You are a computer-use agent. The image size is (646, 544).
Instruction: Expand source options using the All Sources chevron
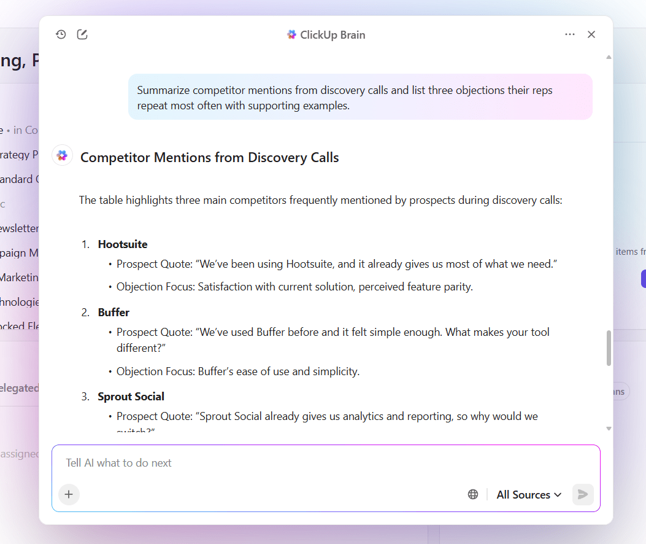(x=558, y=495)
